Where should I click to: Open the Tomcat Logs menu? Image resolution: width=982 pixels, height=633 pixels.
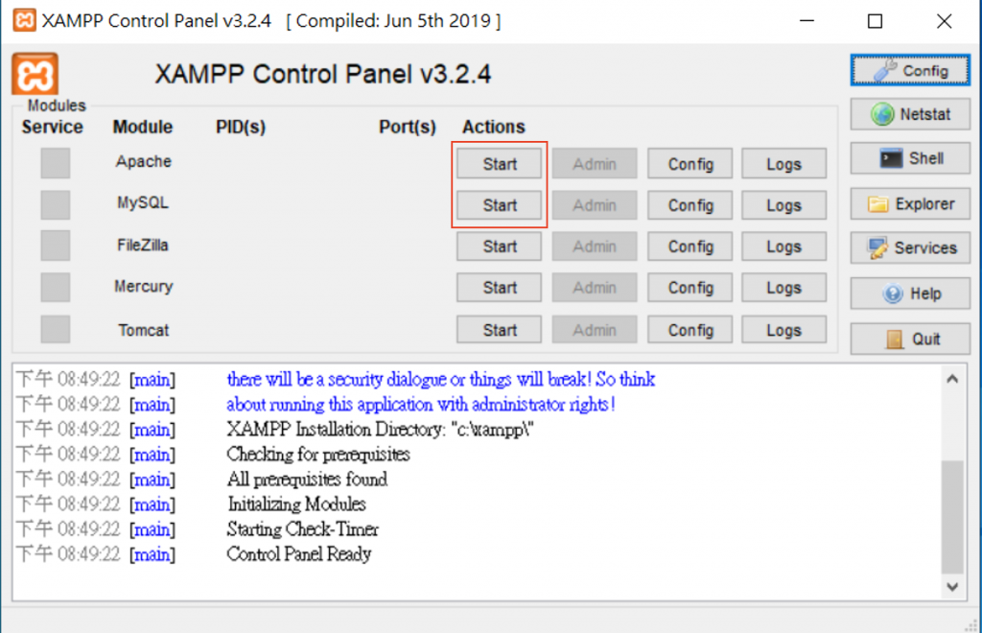click(784, 330)
